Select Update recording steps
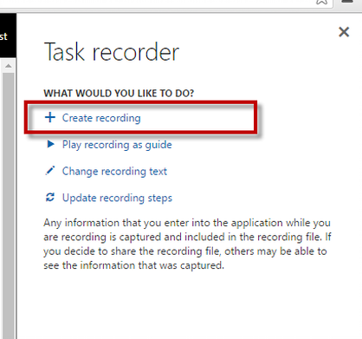Image resolution: width=362 pixels, height=339 pixels. pyautogui.click(x=117, y=198)
